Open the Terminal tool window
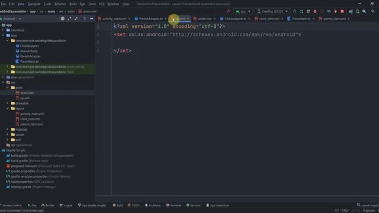The image size is (379, 213). tap(174, 205)
